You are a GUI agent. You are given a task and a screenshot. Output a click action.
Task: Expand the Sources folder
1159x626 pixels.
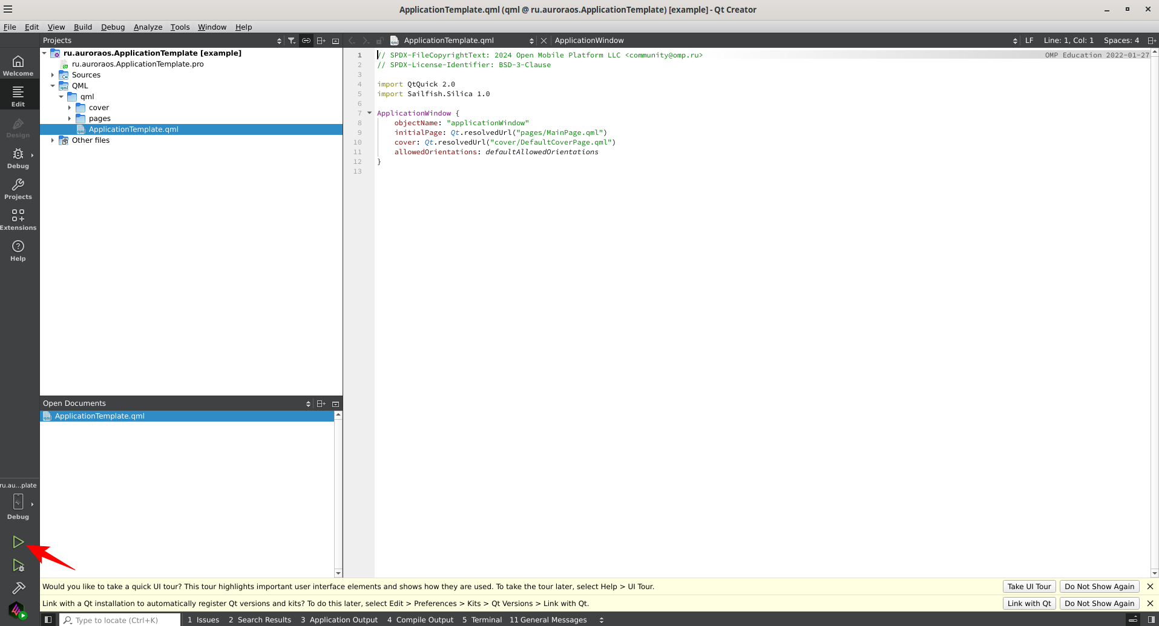(53, 75)
